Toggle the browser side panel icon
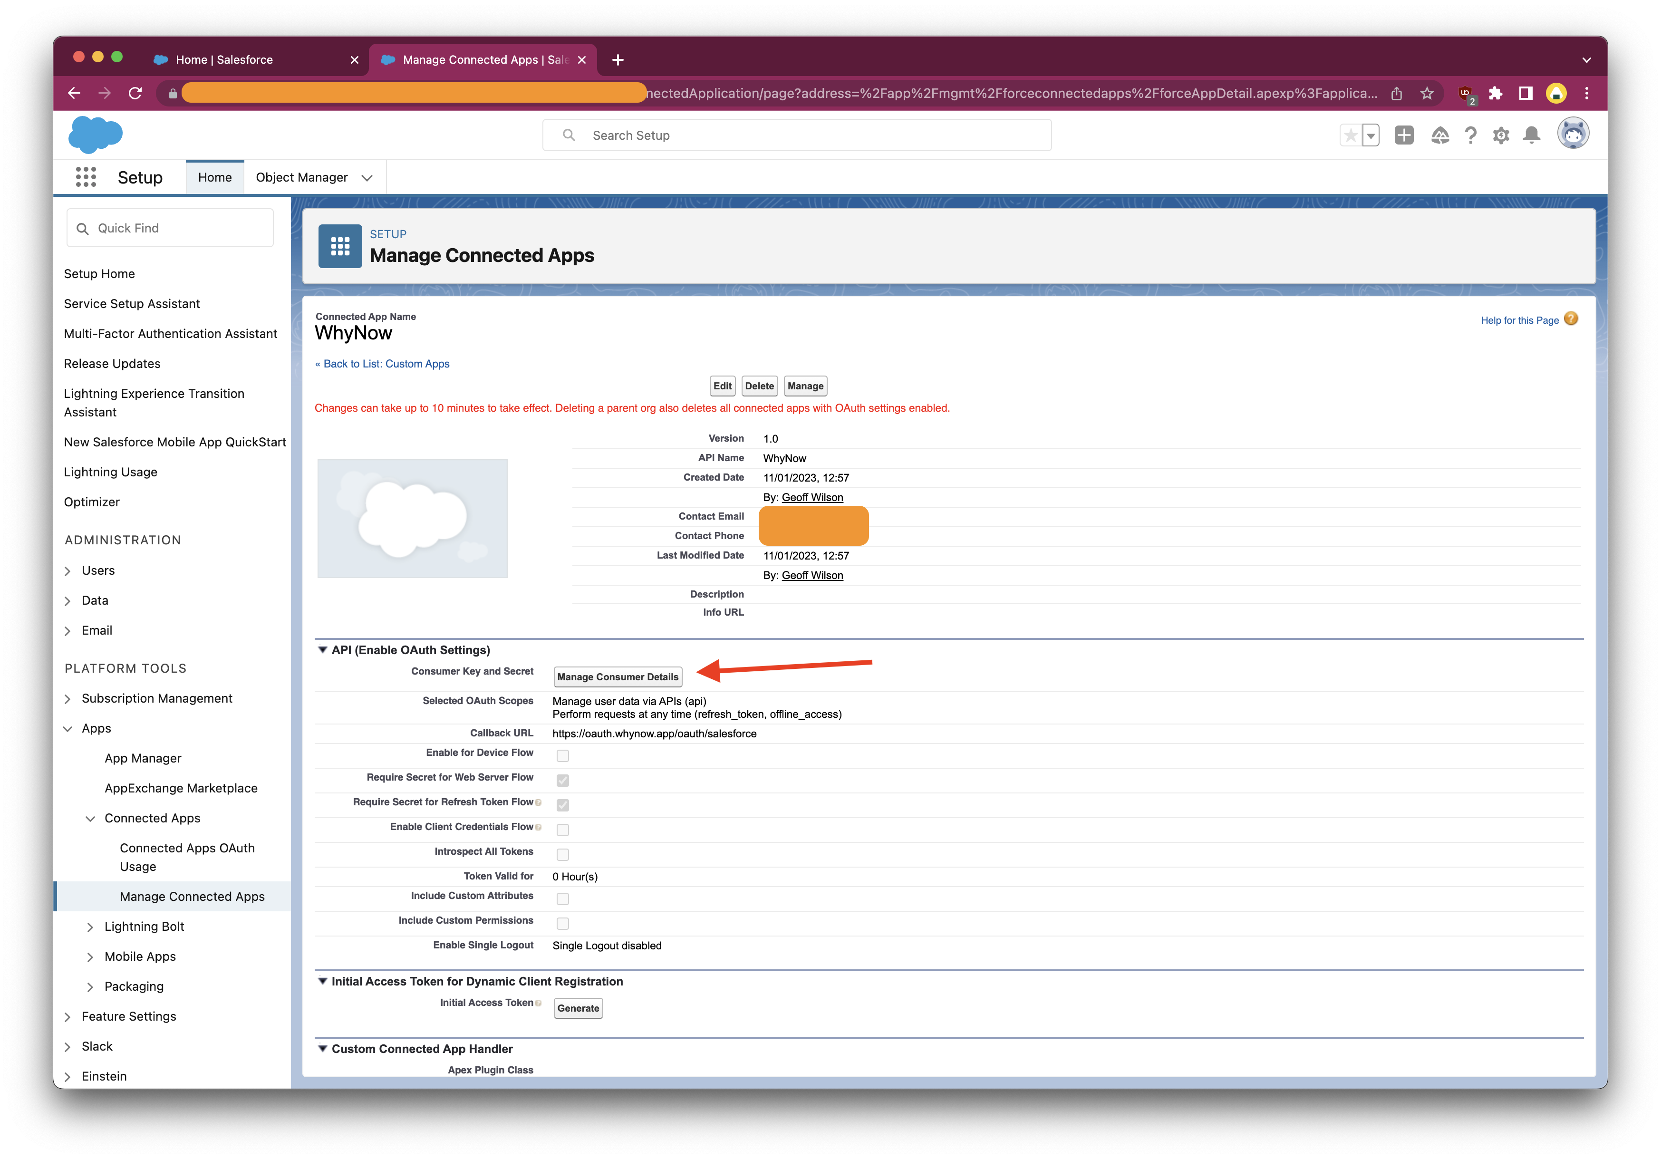Image resolution: width=1661 pixels, height=1159 pixels. (x=1526, y=93)
